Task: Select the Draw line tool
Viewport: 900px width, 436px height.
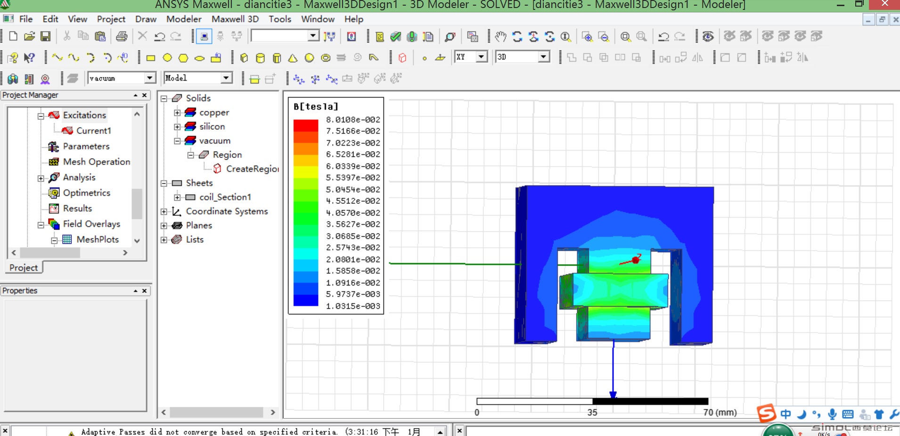Action: click(x=57, y=57)
